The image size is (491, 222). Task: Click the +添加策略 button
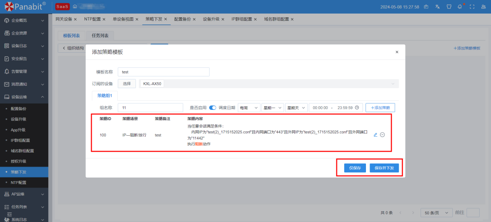coord(380,108)
